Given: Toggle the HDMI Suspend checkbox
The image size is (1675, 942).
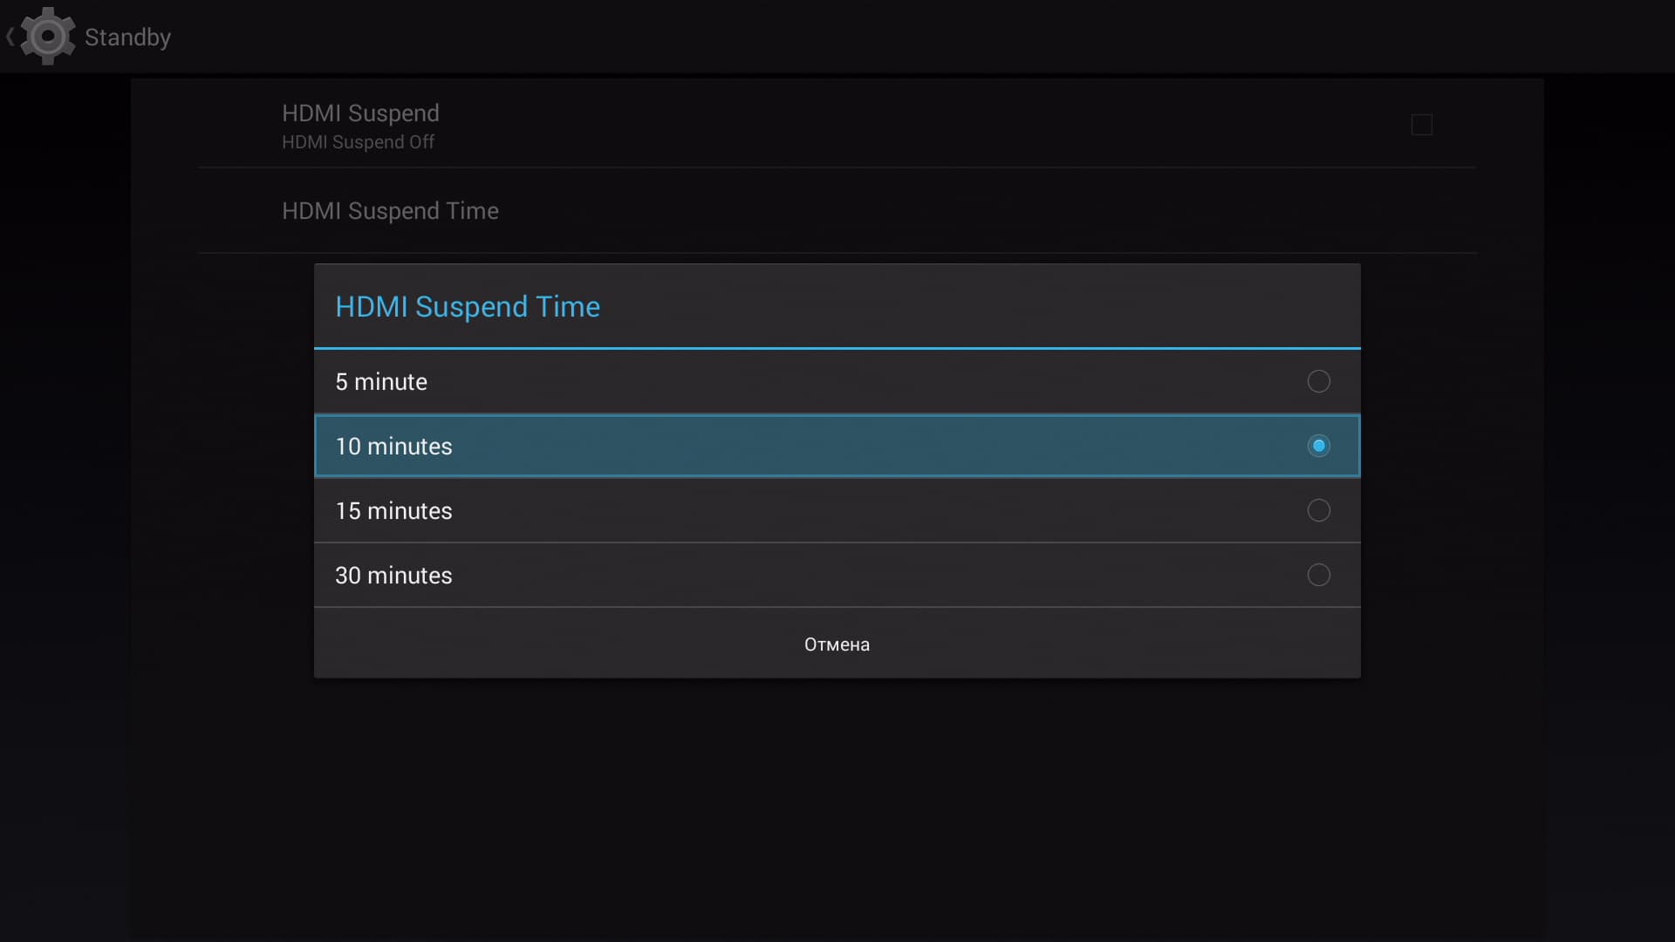Looking at the screenshot, I should point(1421,125).
